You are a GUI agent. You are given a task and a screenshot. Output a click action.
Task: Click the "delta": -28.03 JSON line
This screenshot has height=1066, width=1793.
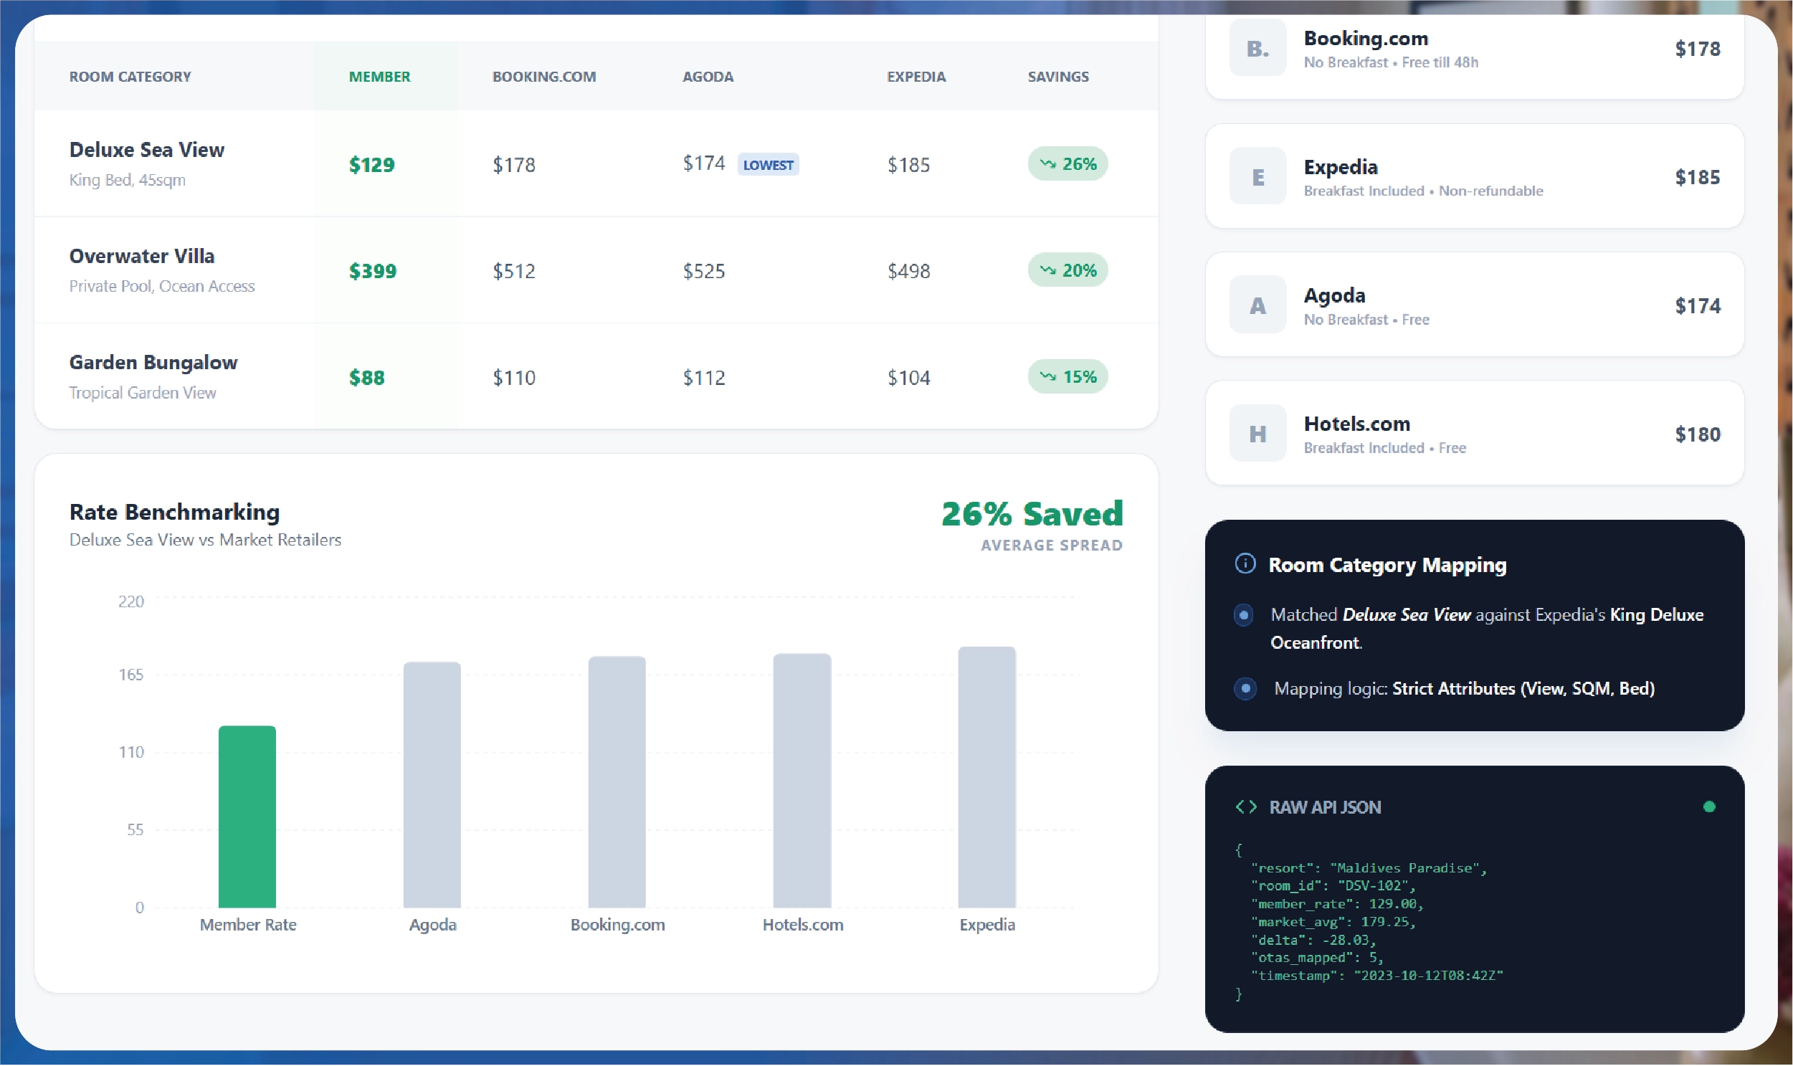(1313, 941)
